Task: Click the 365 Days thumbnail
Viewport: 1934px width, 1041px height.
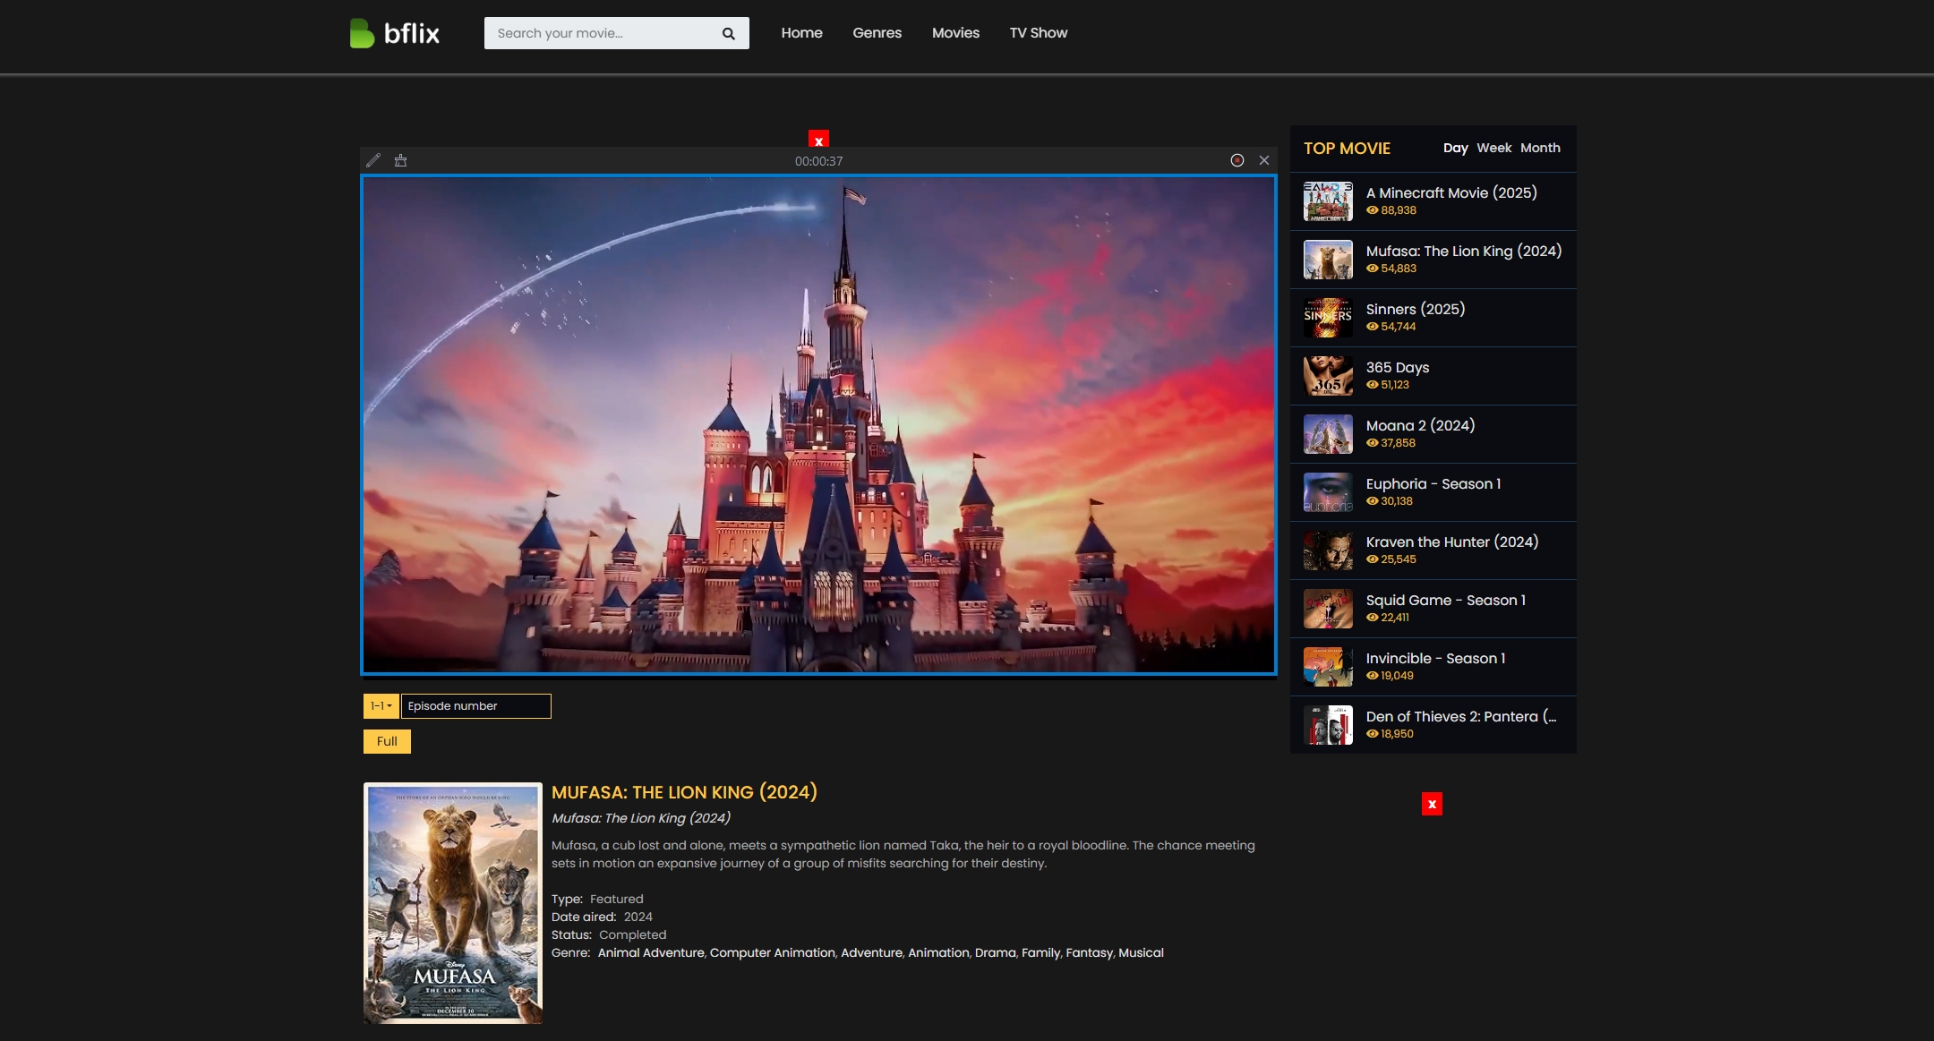Action: point(1328,376)
